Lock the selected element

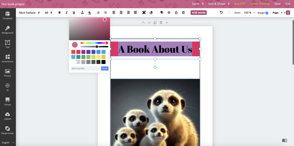pos(176,13)
